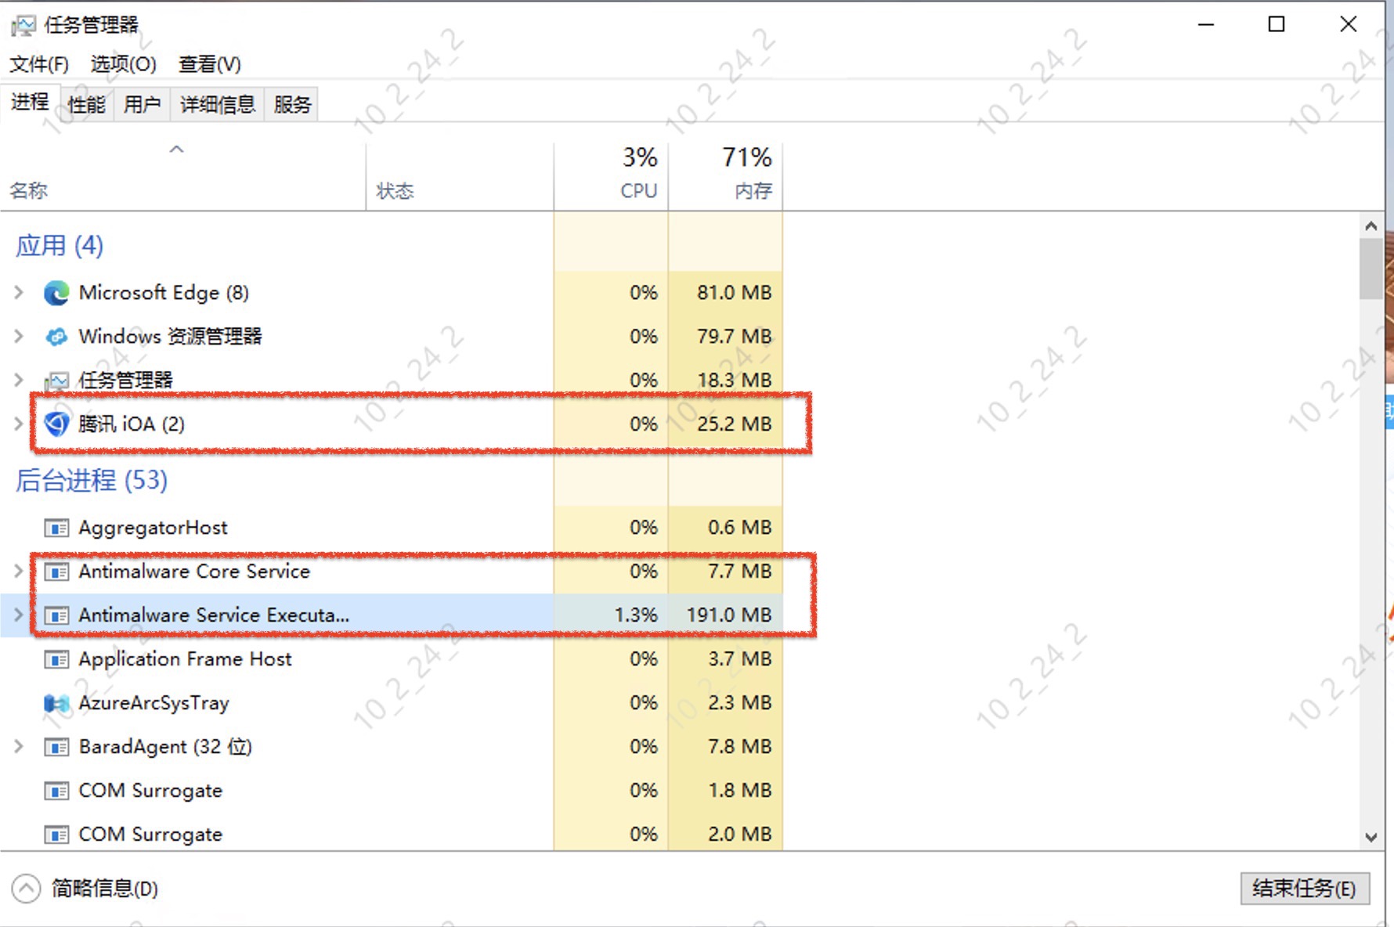Select the AzureArcSysTray row name
This screenshot has width=1394, height=927.
tap(153, 703)
